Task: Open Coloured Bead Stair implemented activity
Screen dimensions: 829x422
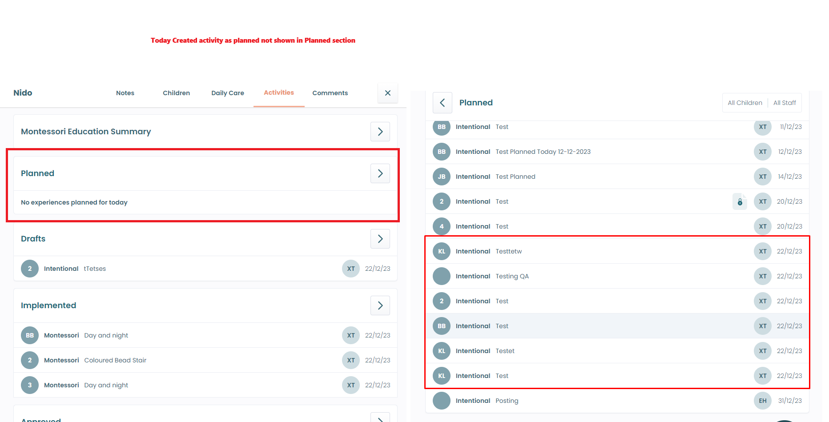Action: (115, 360)
